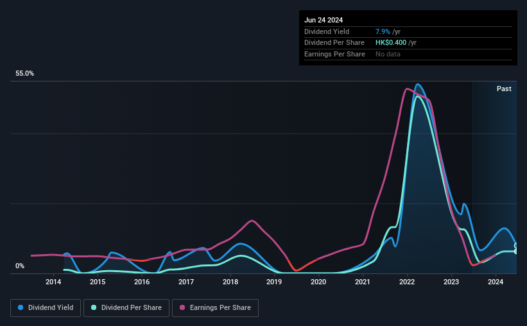This screenshot has height=326, width=527.
Task: Click the pink Earnings Per Share legend dot
Action: click(x=182, y=307)
